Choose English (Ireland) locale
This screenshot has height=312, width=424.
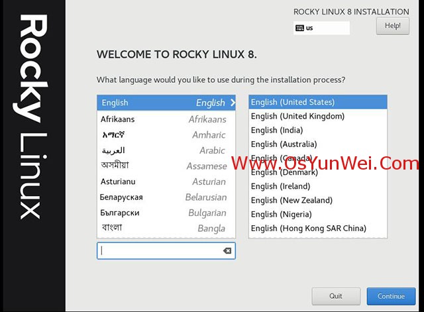[x=318, y=186]
